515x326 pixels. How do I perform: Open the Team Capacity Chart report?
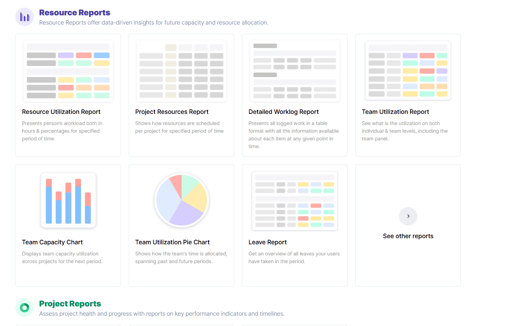tap(52, 242)
